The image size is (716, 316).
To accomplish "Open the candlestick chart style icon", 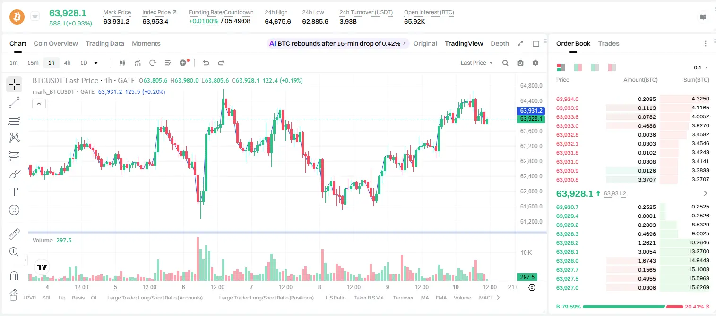I will [x=122, y=63].
